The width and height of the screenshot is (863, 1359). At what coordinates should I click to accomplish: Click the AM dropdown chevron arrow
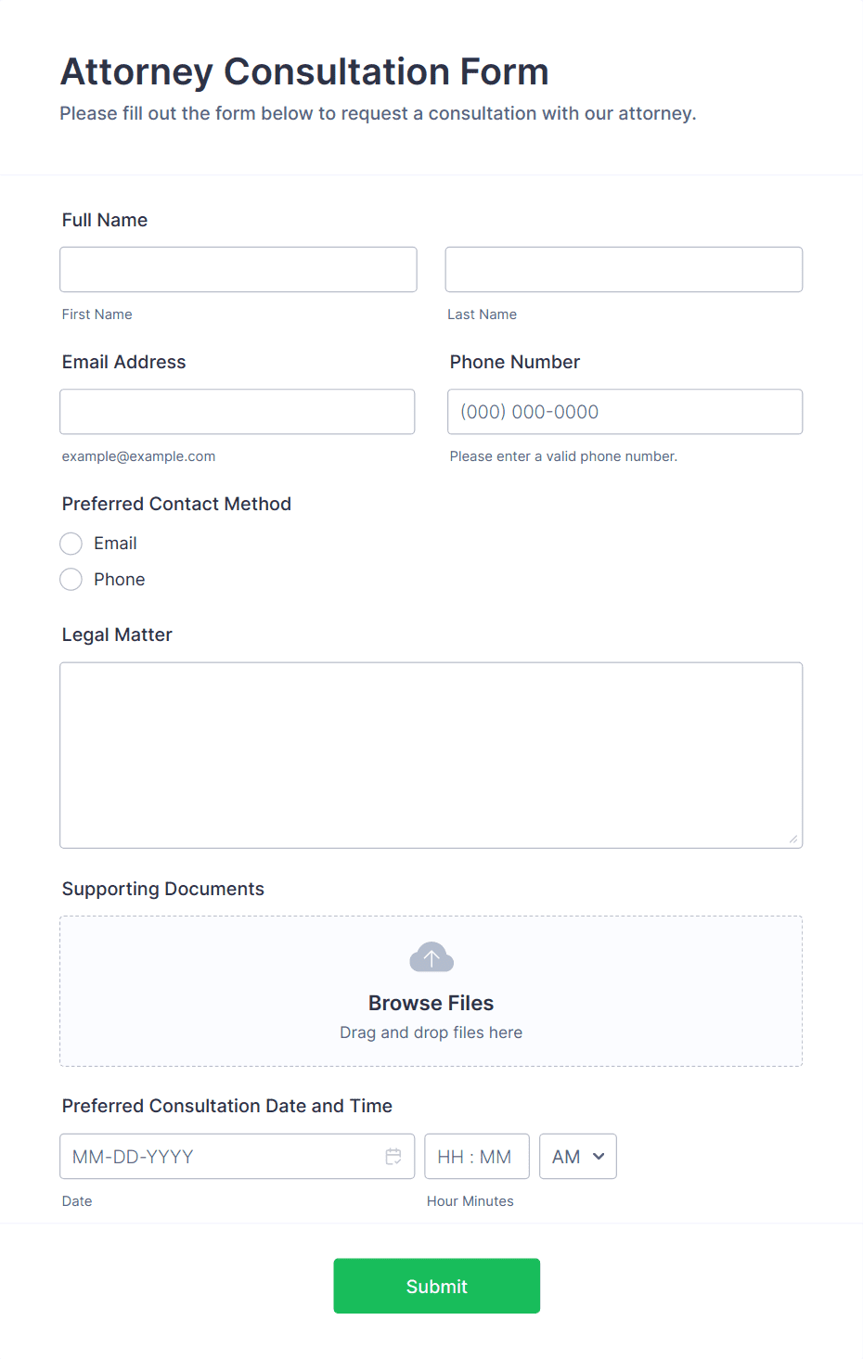(x=599, y=1157)
